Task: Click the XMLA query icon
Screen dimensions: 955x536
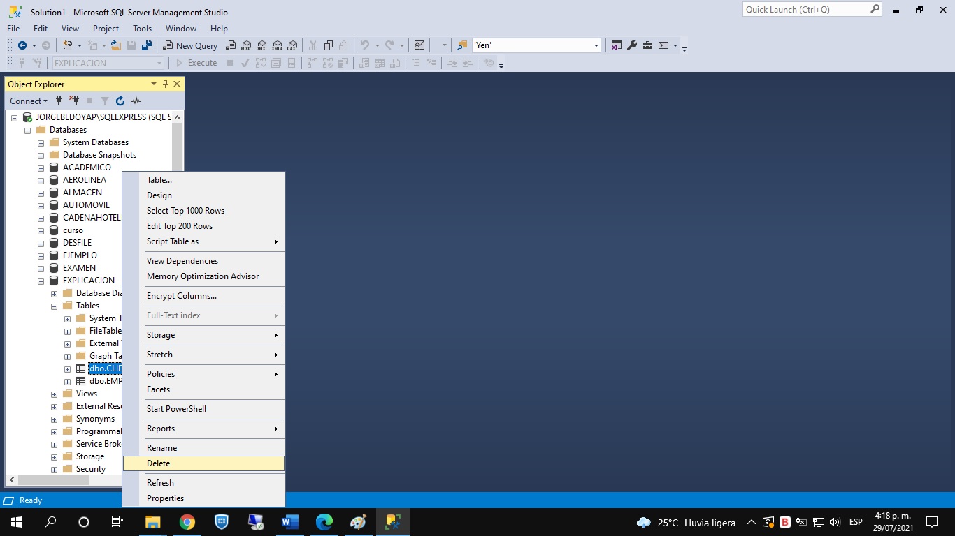Action: click(277, 45)
